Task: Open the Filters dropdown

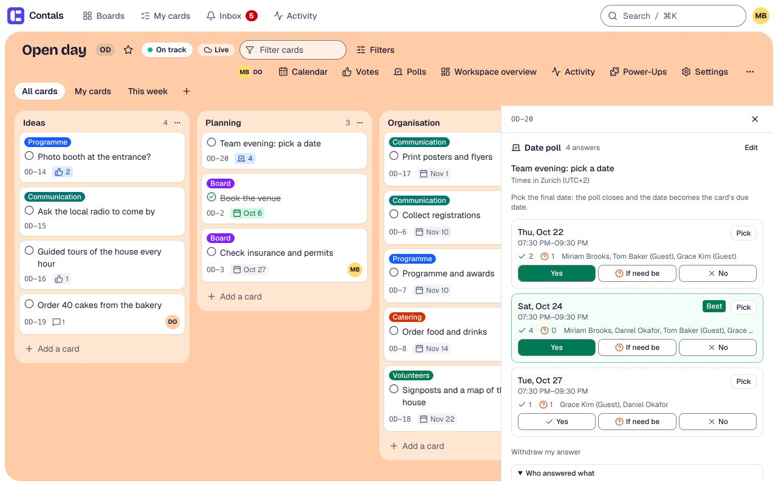Action: click(375, 50)
